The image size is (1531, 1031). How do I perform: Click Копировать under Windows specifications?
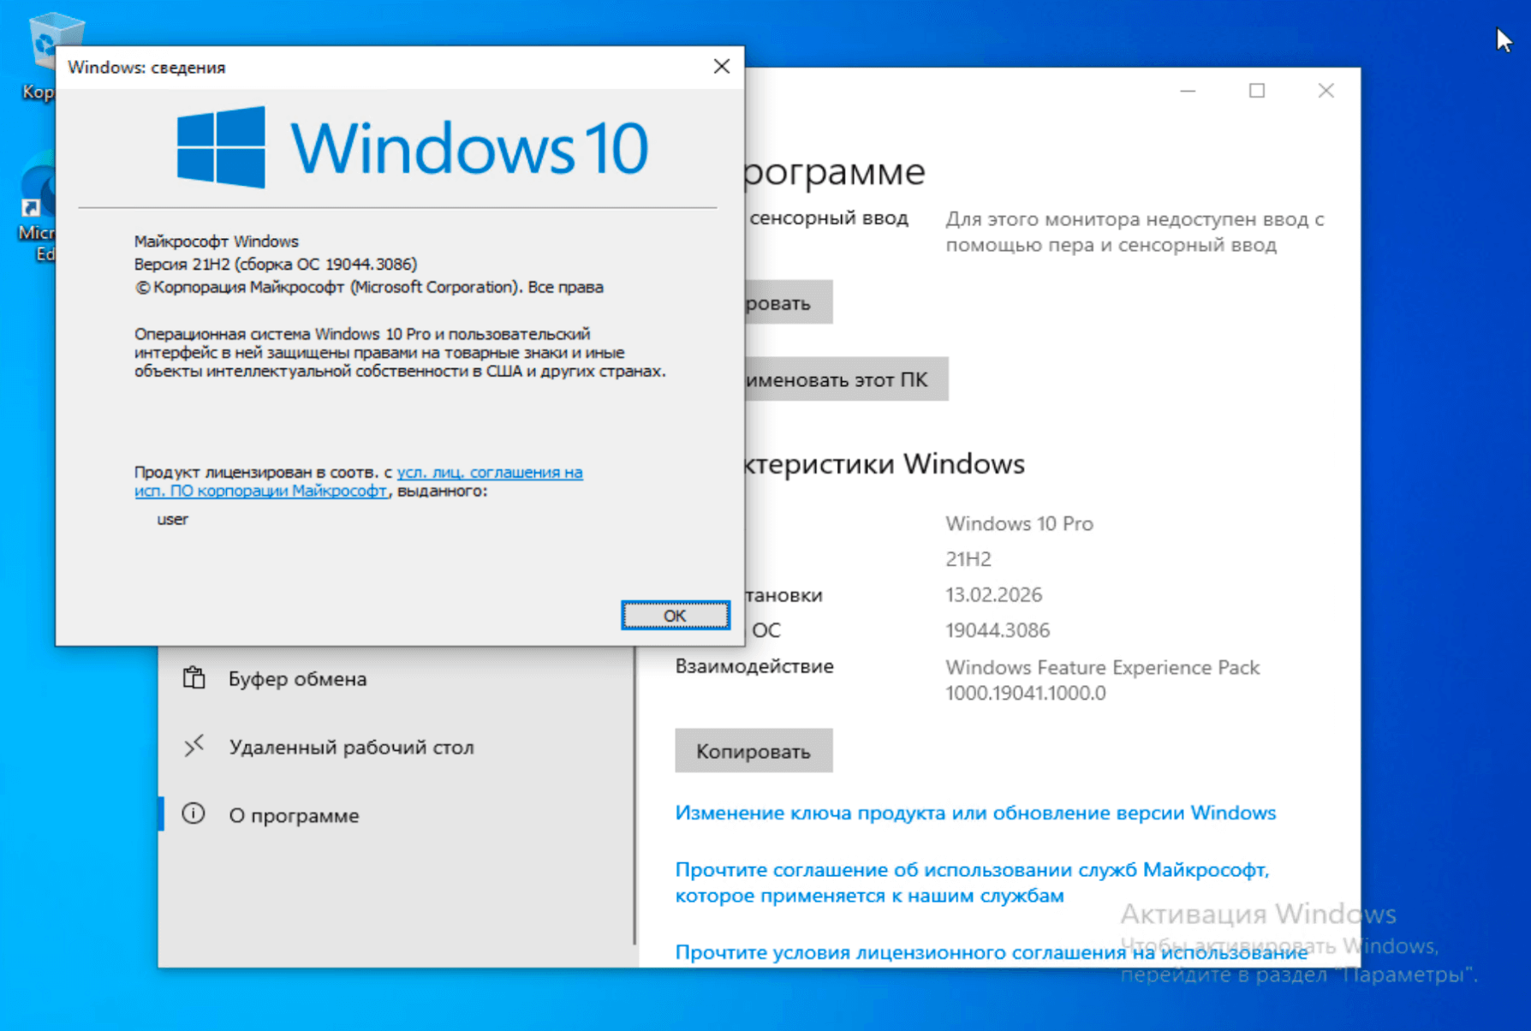(753, 751)
